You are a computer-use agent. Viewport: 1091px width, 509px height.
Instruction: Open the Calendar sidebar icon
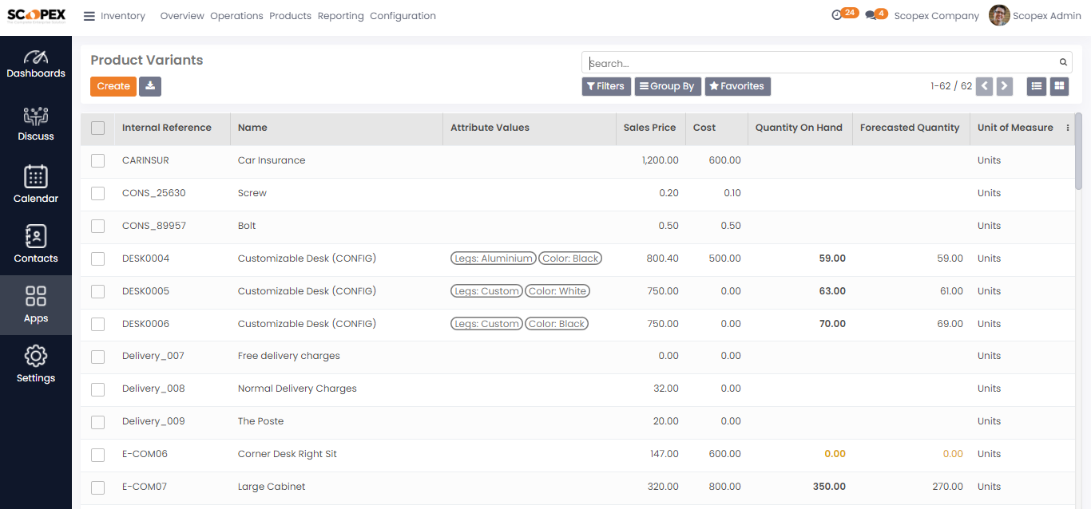click(36, 184)
